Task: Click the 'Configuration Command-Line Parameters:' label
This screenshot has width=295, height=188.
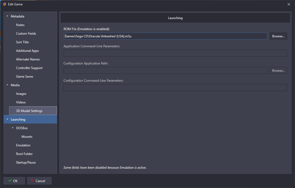Action: (94, 80)
